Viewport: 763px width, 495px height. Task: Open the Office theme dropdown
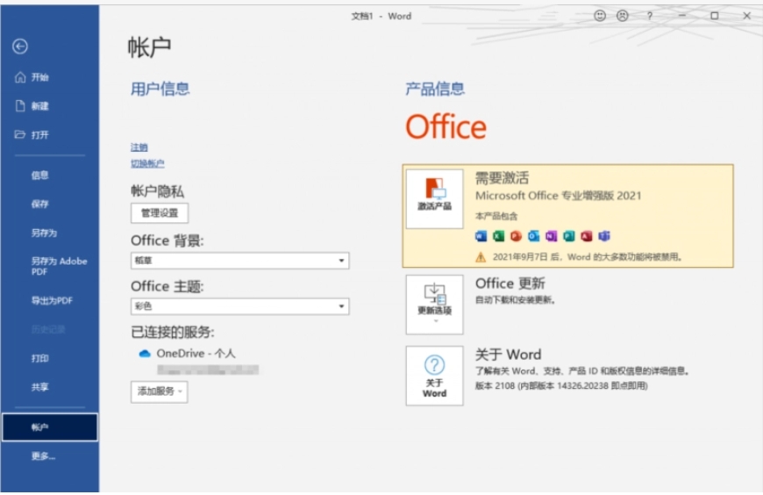240,306
